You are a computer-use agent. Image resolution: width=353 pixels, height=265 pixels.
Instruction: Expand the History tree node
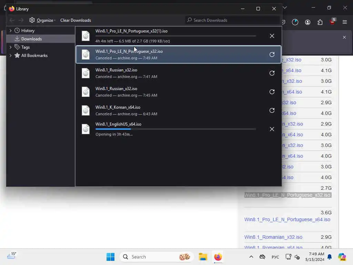[x=10, y=30]
